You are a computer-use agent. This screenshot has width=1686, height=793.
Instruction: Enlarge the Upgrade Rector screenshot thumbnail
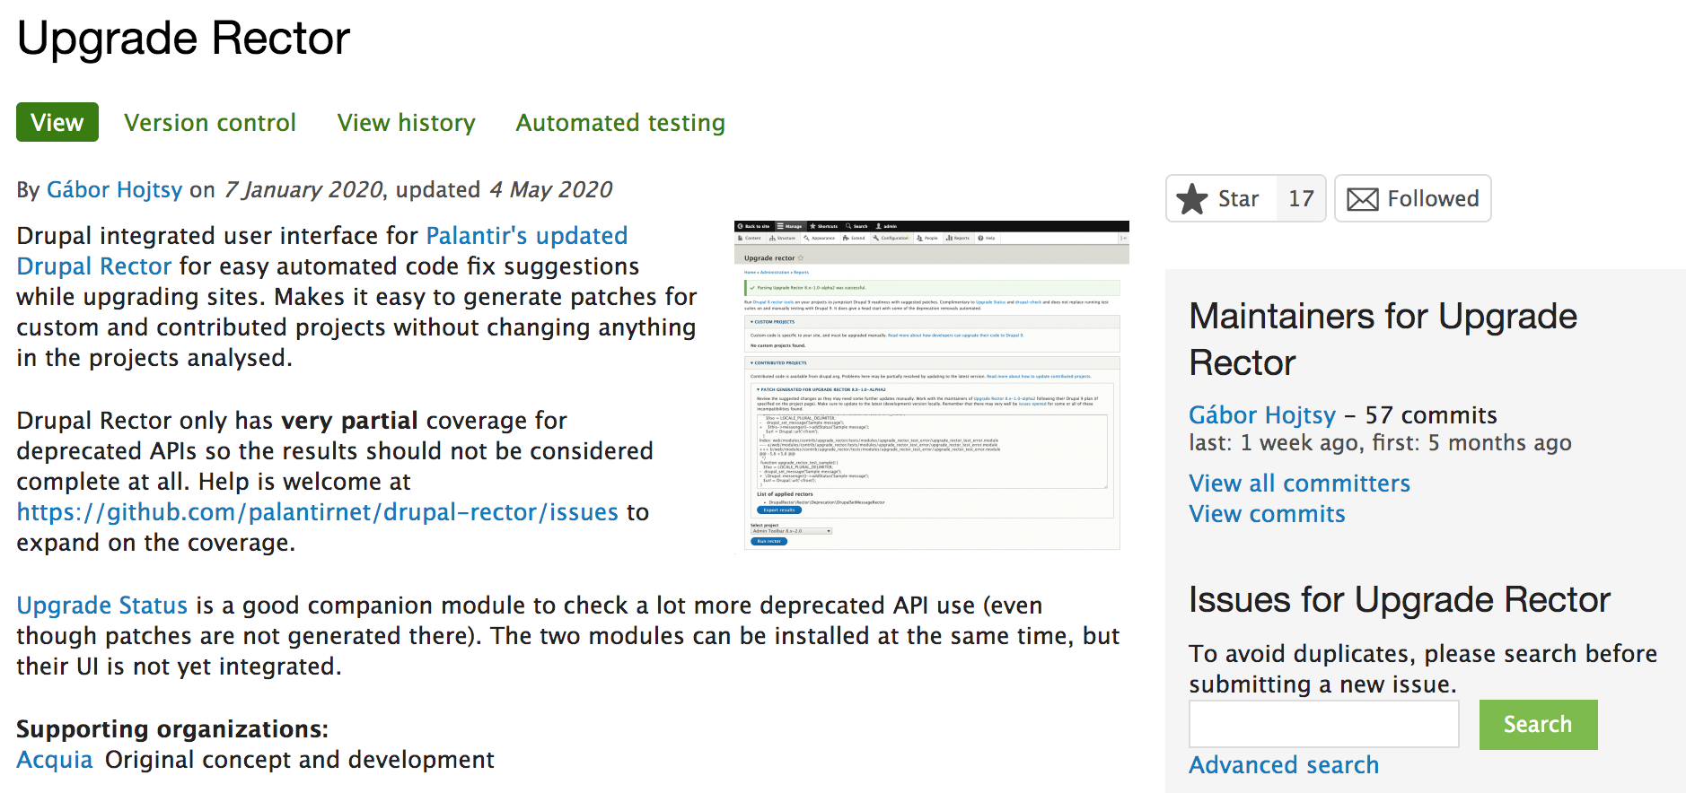click(931, 386)
